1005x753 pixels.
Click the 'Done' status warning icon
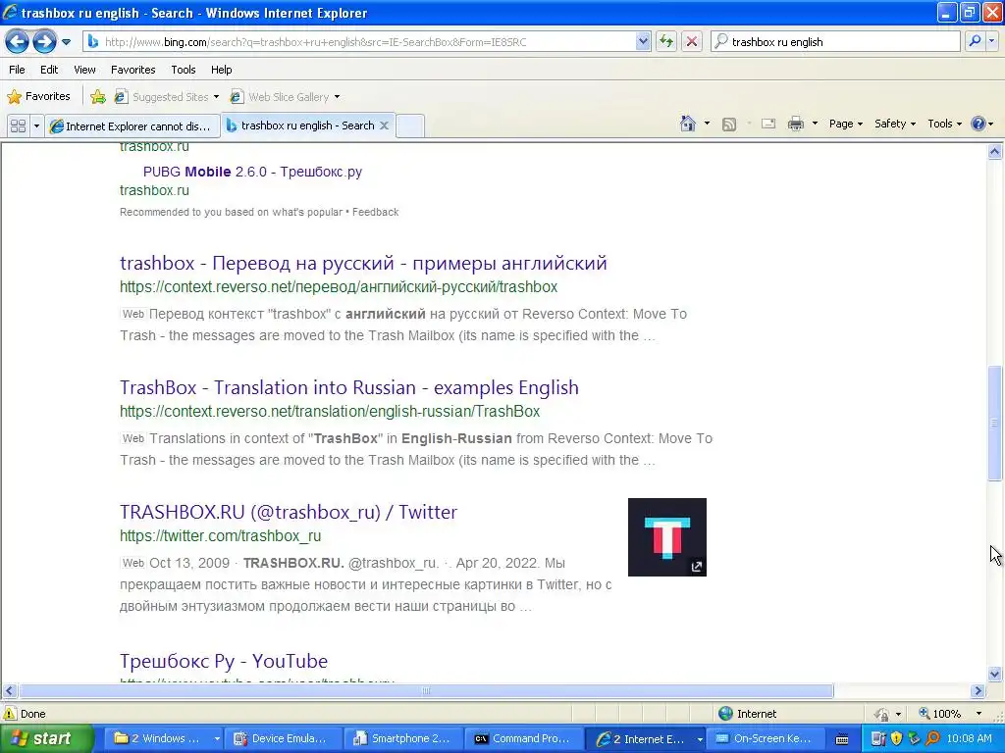(x=10, y=714)
